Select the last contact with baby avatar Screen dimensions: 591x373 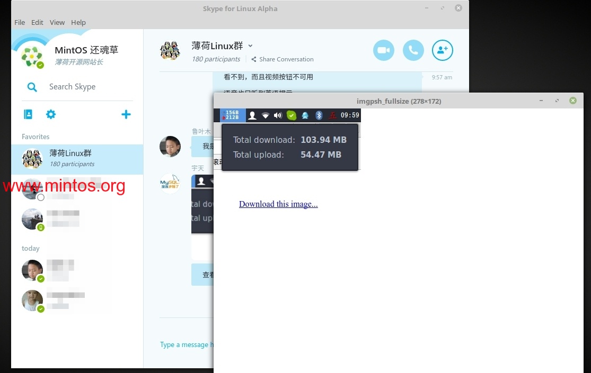pos(77,301)
